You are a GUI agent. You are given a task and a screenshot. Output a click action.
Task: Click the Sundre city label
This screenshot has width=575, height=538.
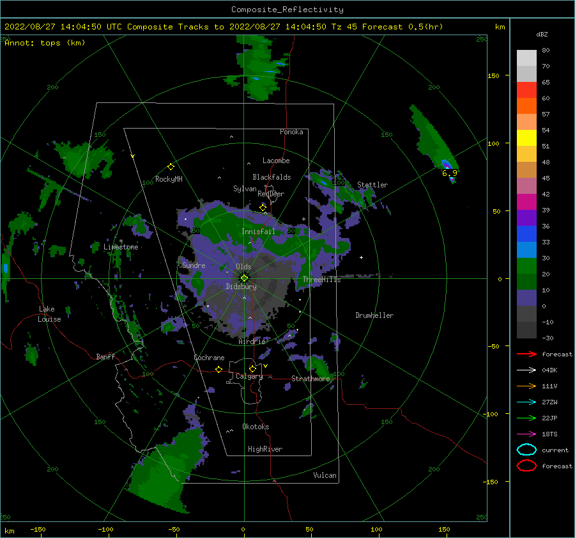[194, 265]
